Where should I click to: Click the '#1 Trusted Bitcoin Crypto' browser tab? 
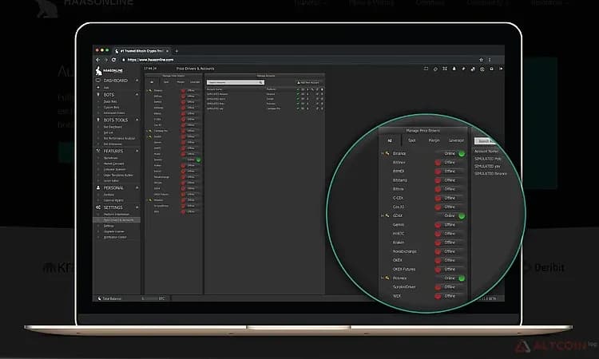pos(142,51)
